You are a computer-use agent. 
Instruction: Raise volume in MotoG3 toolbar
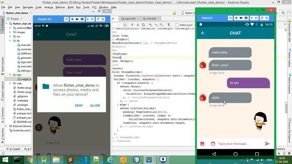click(x=256, y=18)
